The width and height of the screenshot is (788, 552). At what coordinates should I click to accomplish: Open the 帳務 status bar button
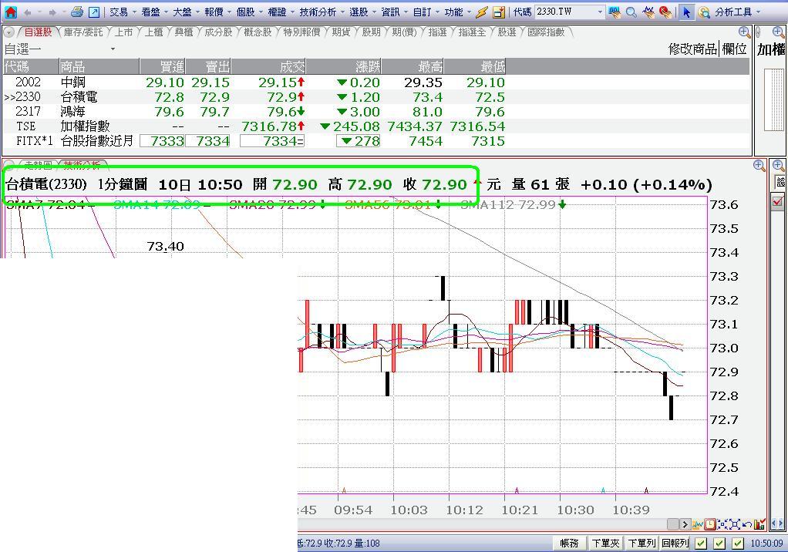(569, 543)
